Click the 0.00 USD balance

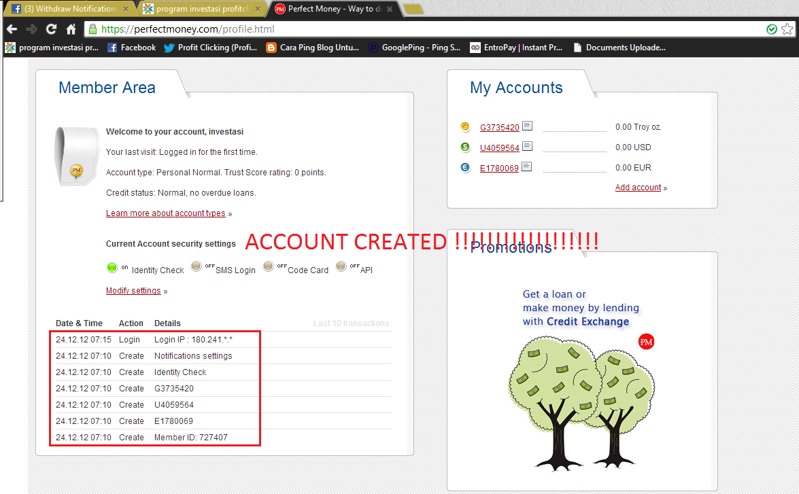point(633,147)
